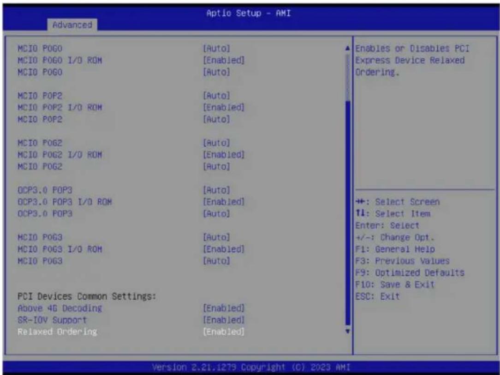Click the Select Screen key hint

pos(398,202)
